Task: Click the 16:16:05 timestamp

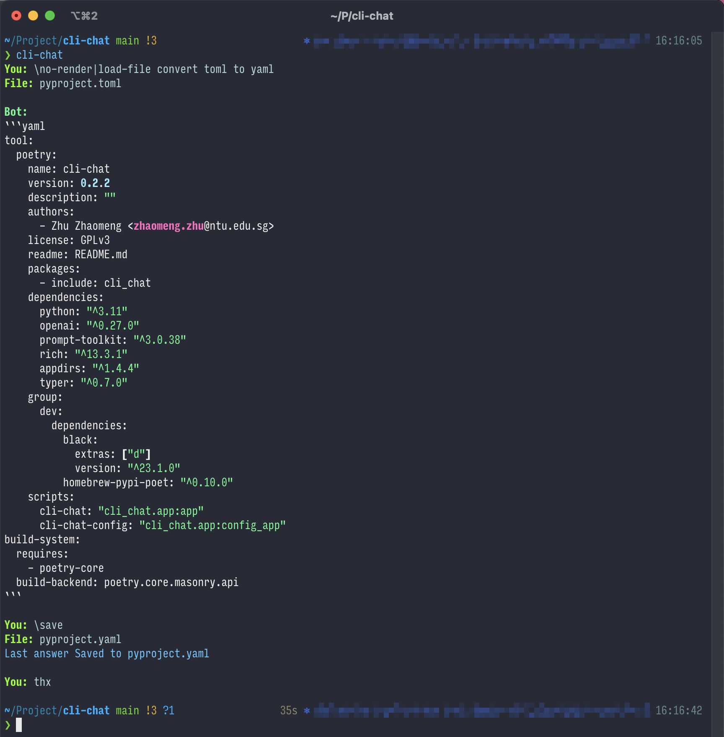Action: click(679, 41)
